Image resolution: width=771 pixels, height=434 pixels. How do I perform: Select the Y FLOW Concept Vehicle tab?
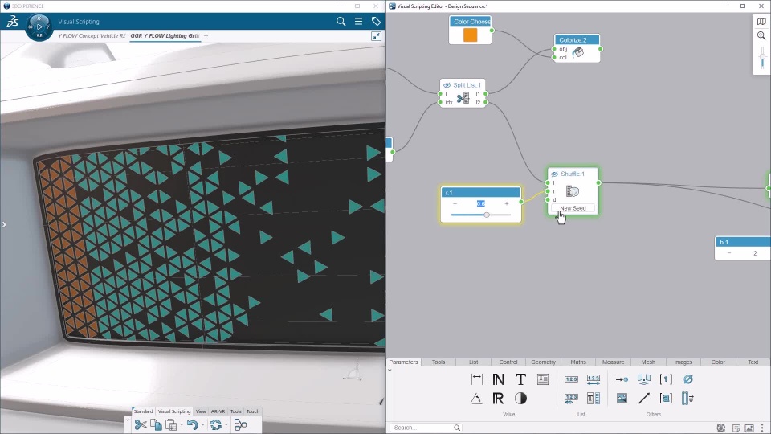(92, 36)
